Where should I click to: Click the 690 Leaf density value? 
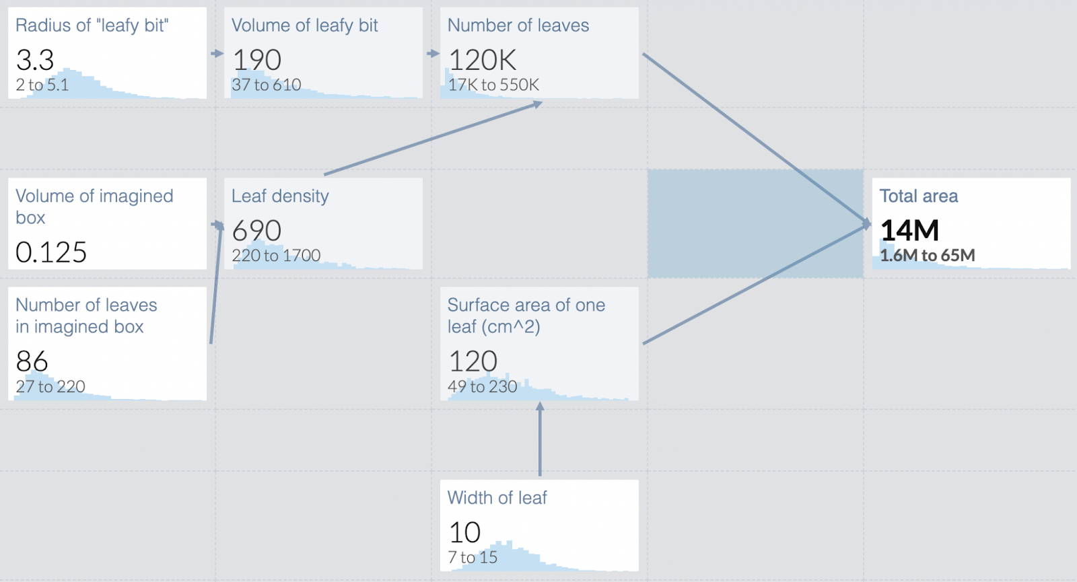pos(256,231)
